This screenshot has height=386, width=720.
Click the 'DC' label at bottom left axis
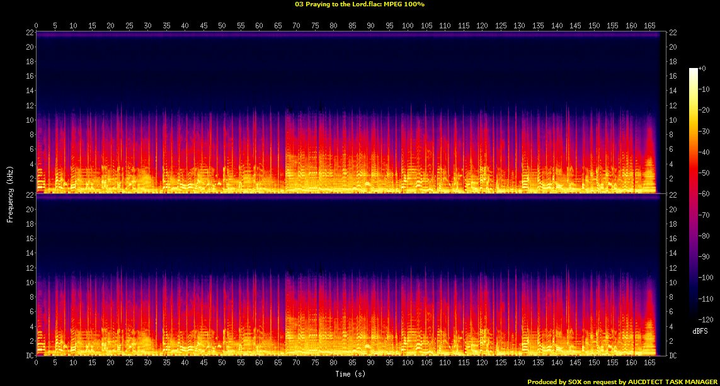[x=30, y=356]
